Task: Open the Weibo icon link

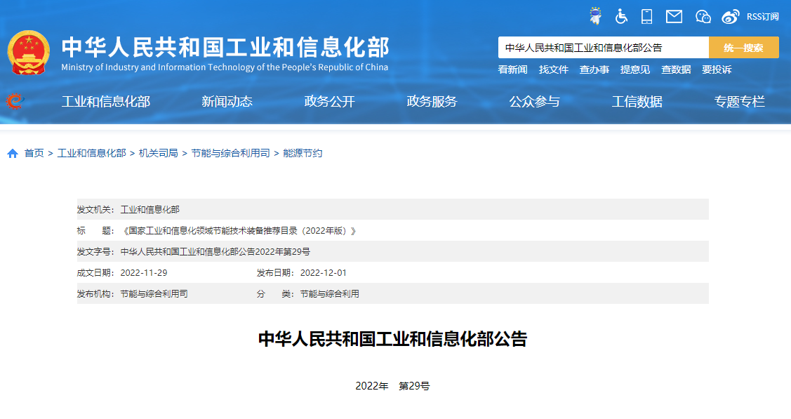Action: point(731,16)
